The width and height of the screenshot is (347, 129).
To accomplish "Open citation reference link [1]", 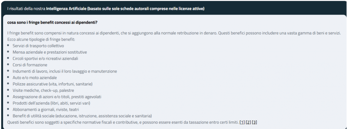I will click(x=242, y=122).
